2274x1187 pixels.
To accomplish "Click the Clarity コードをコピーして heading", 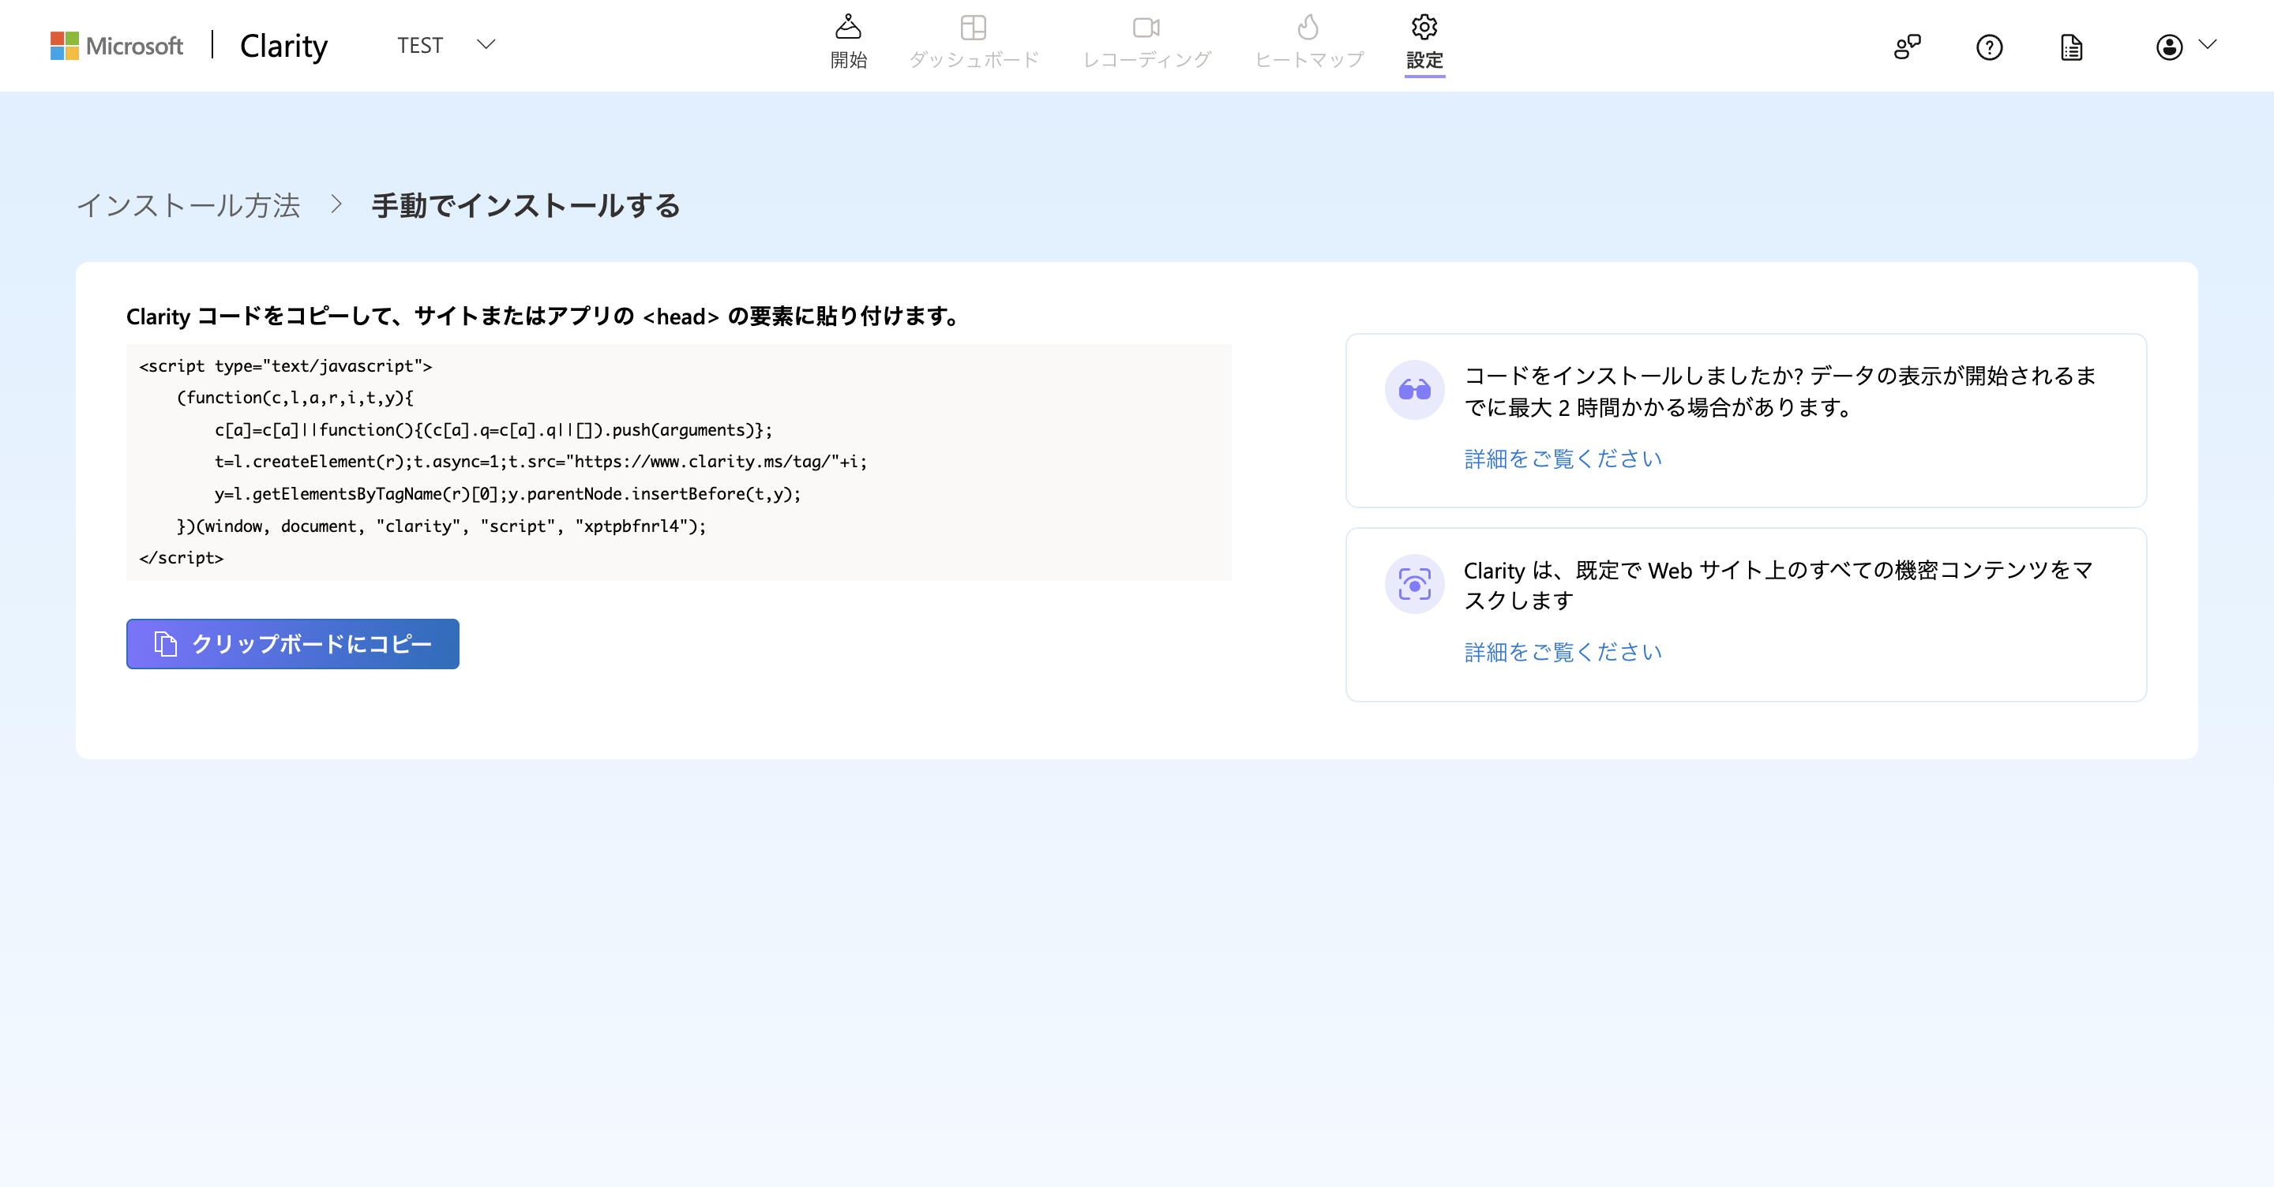I will 545,316.
